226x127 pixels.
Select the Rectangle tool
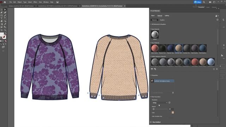point(1,16)
